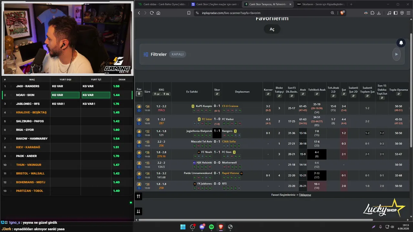This screenshot has height=232, width=413.
Task: Click the site info icon before the URL
Action: pyautogui.click(x=197, y=13)
